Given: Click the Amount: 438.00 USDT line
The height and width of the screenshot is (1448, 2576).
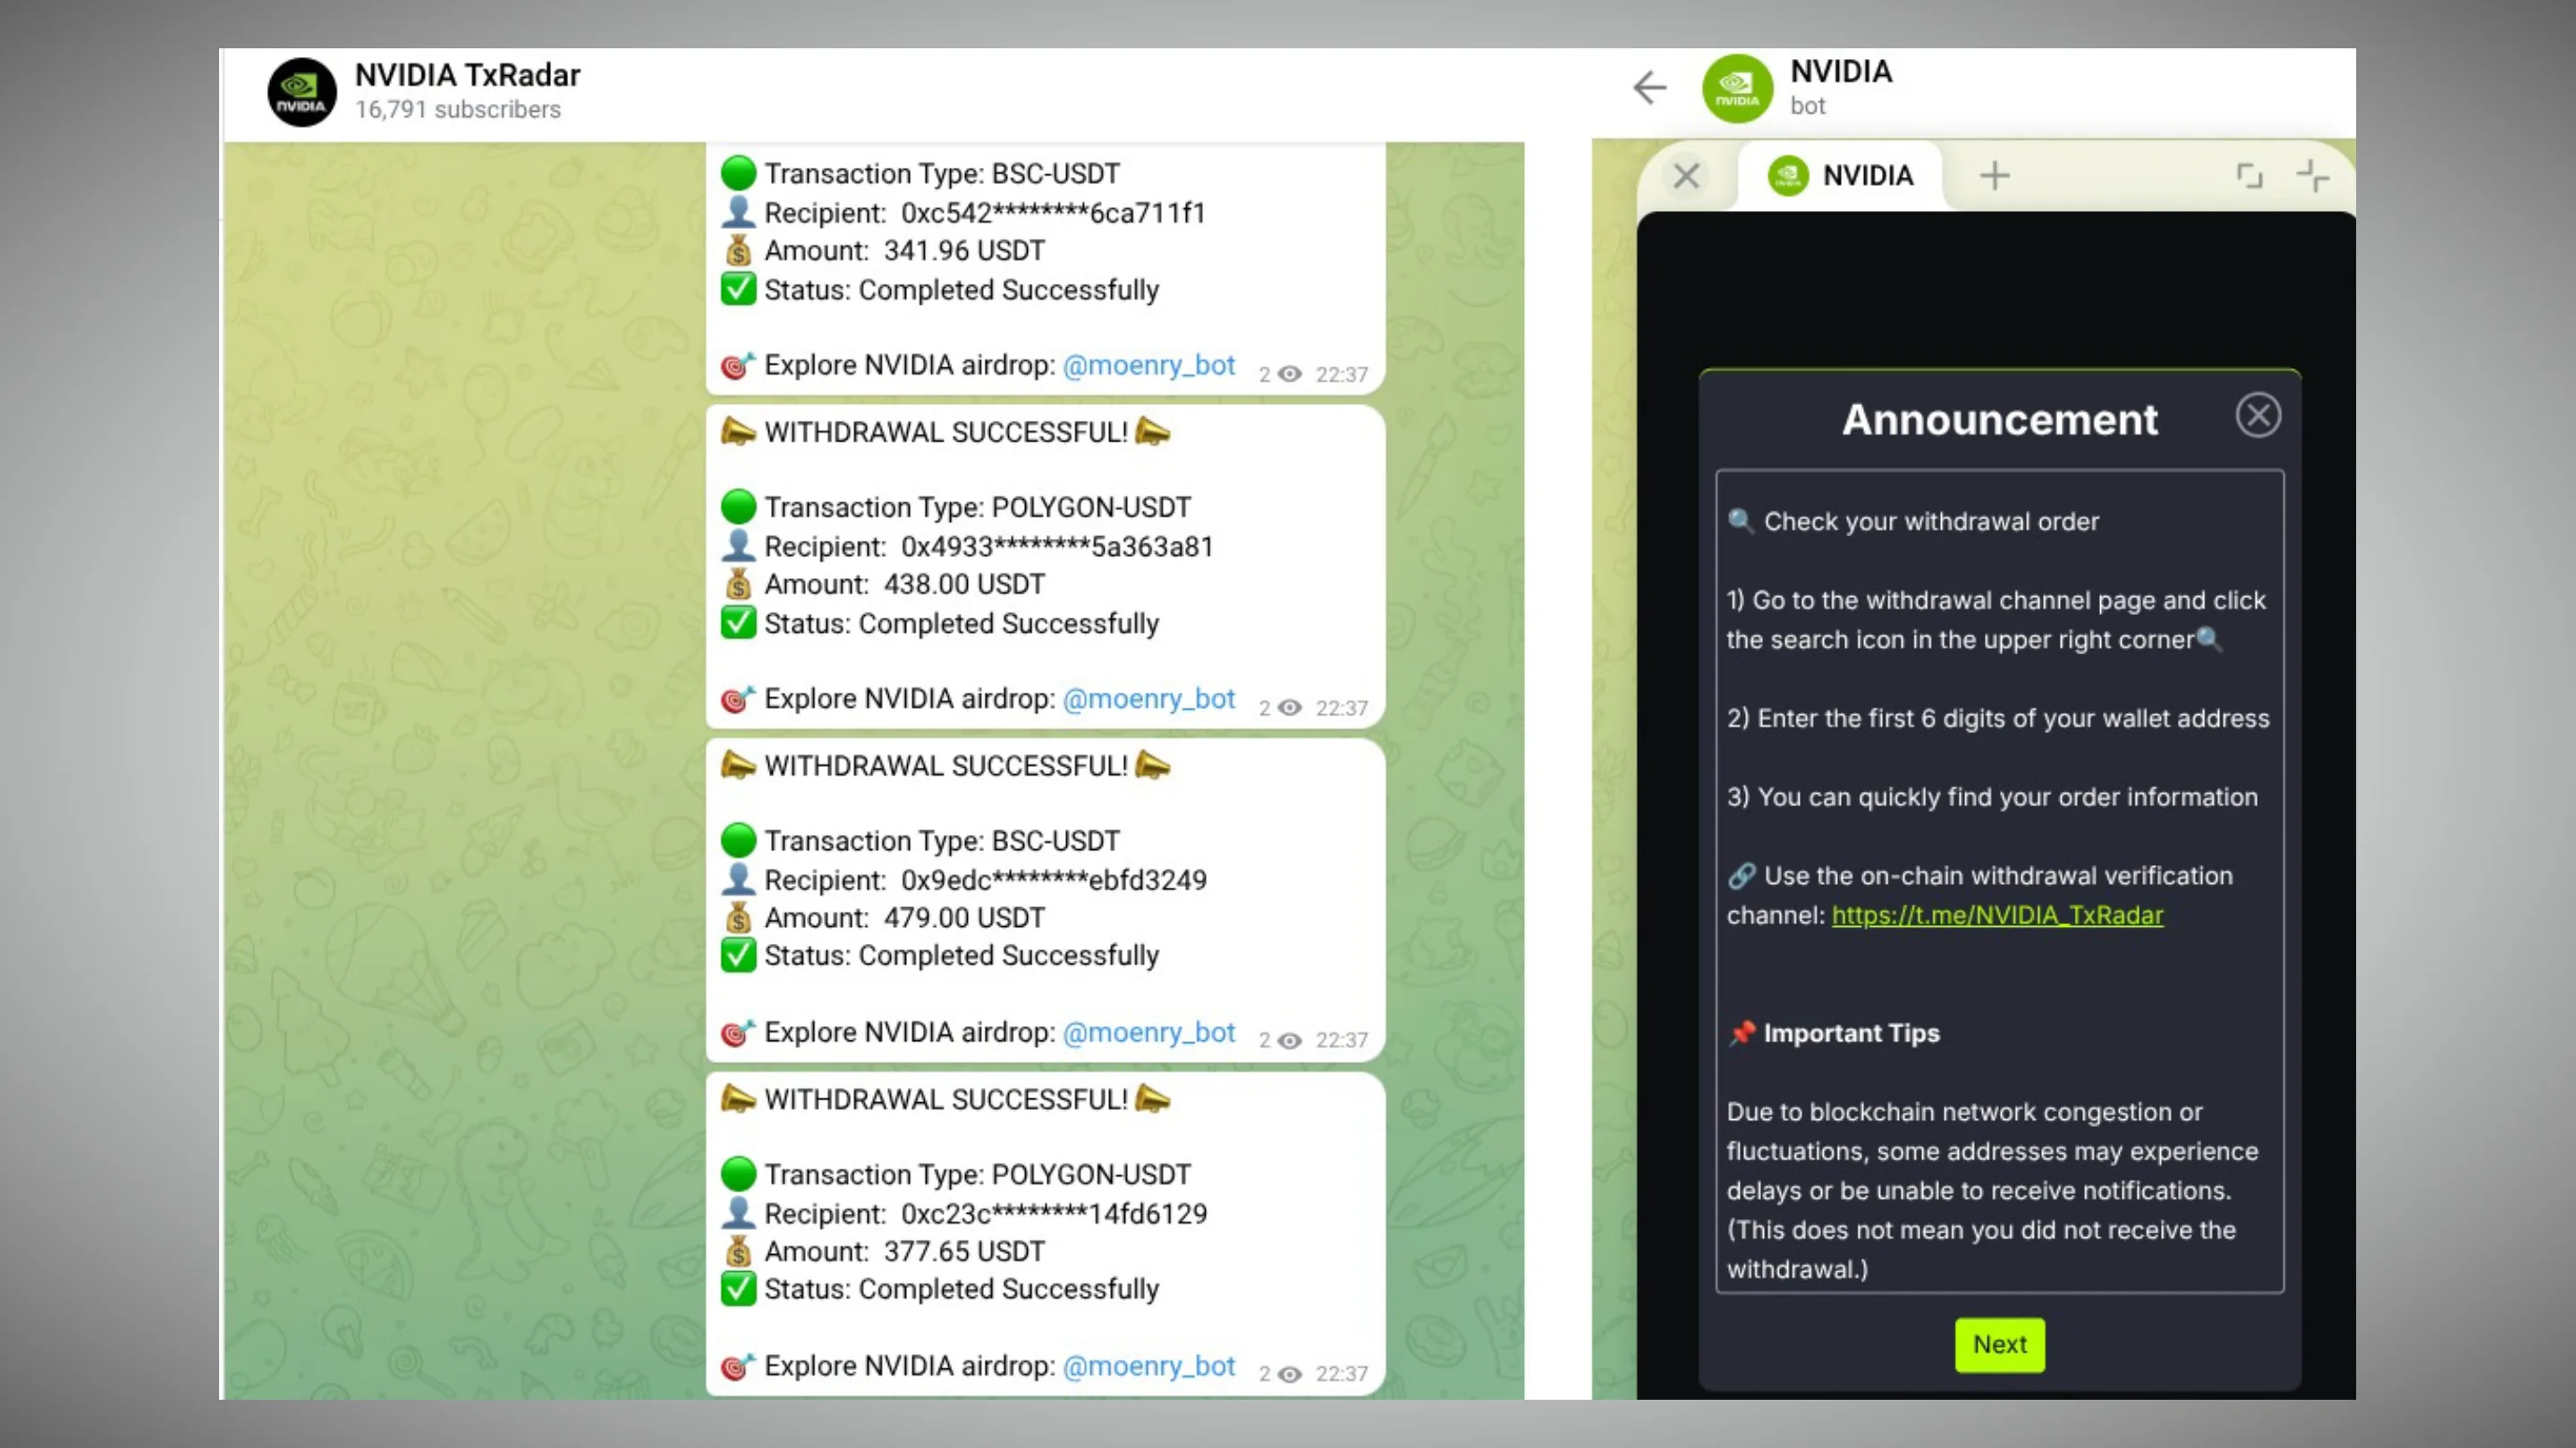Looking at the screenshot, I should [x=904, y=585].
